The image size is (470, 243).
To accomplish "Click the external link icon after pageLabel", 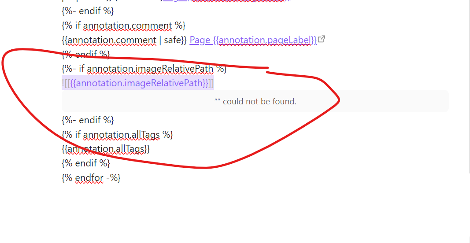I will pos(321,39).
